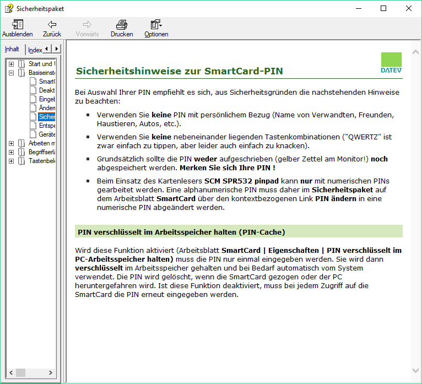This screenshot has width=422, height=384.
Task: Open the Optionen toolbar menu
Action: click(156, 24)
